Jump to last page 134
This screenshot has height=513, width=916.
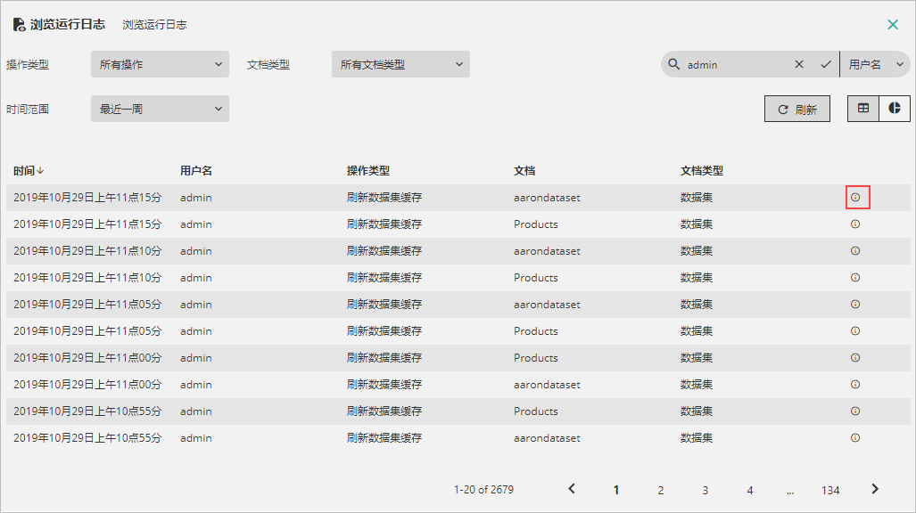[830, 490]
